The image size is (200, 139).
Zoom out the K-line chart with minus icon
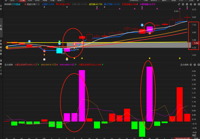pyautogui.click(x=187, y=4)
